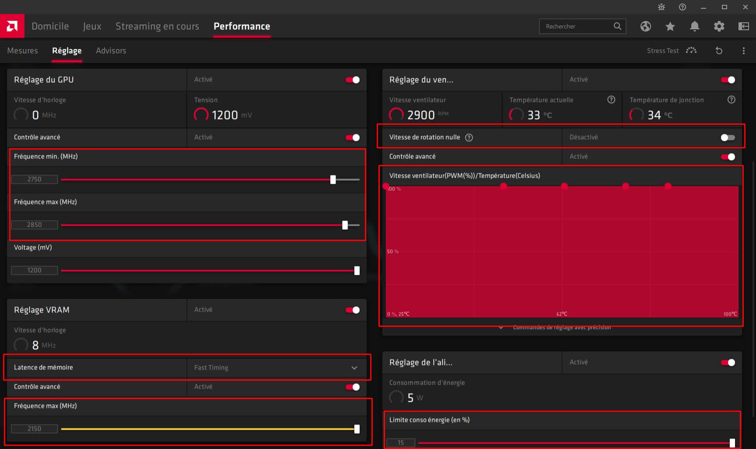Click the VRAM clock 8 MHz readout
Screen dimensions: 756x449
point(35,345)
